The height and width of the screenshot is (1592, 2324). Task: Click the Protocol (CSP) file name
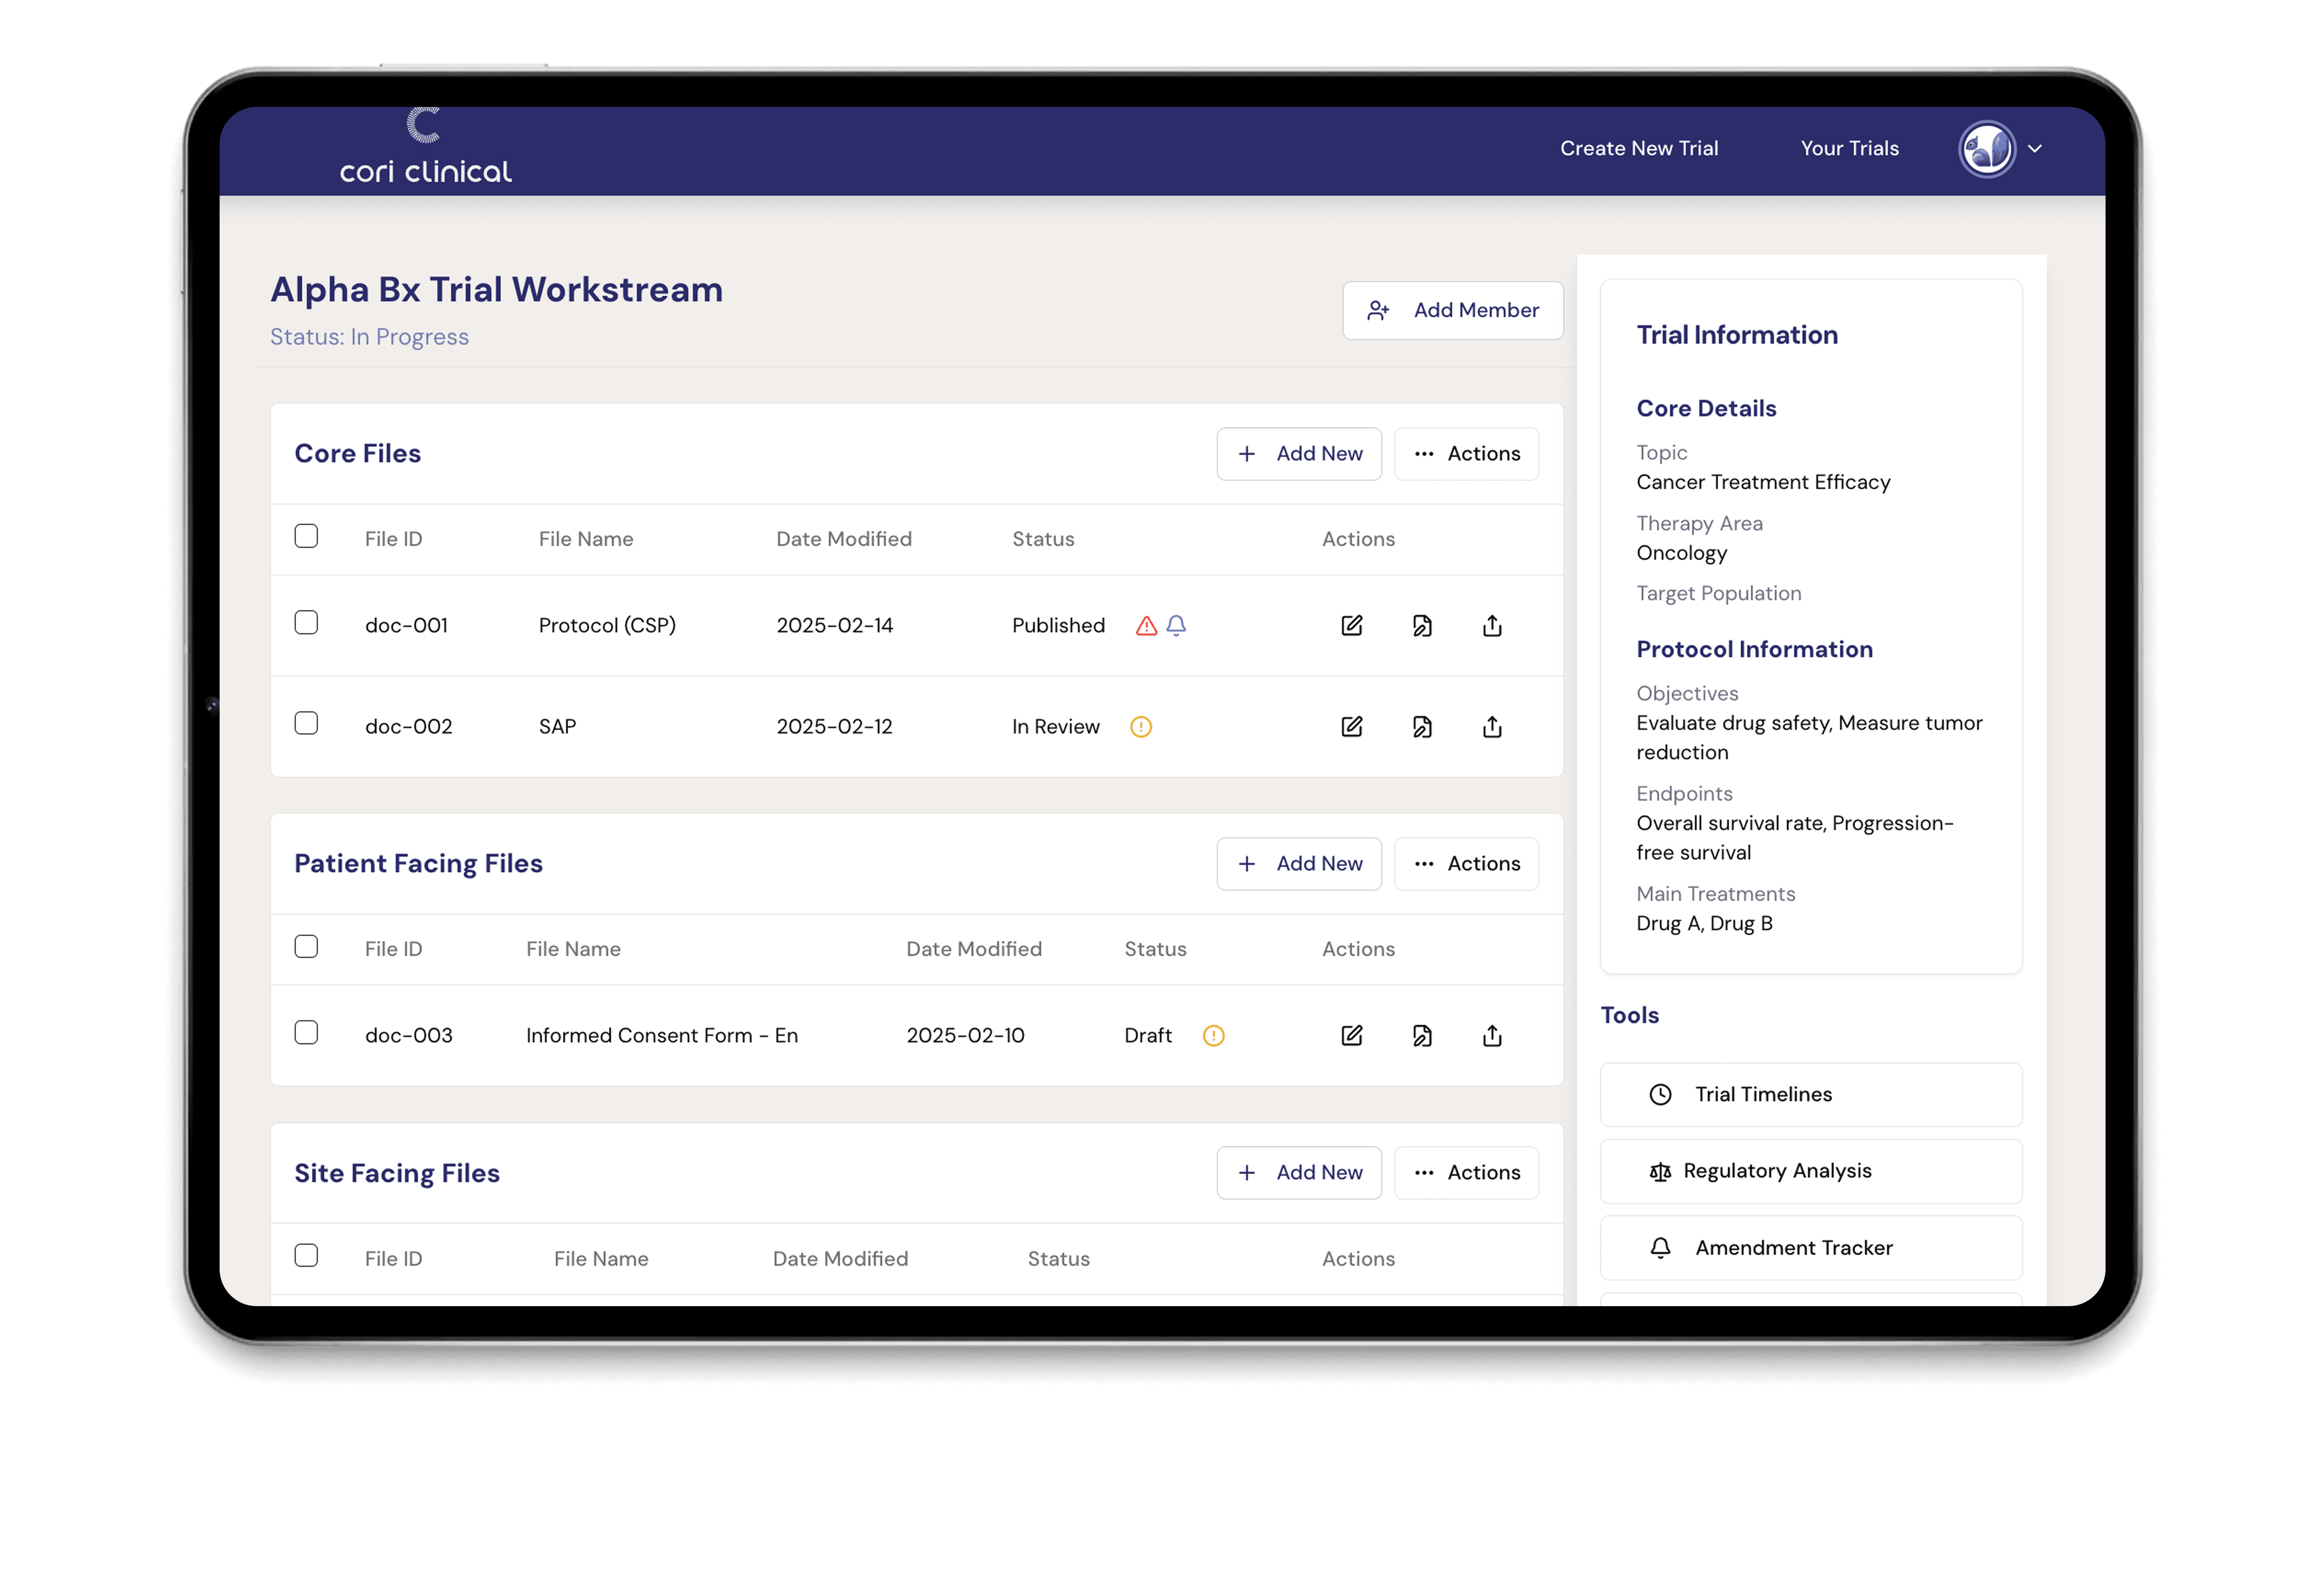click(x=607, y=626)
